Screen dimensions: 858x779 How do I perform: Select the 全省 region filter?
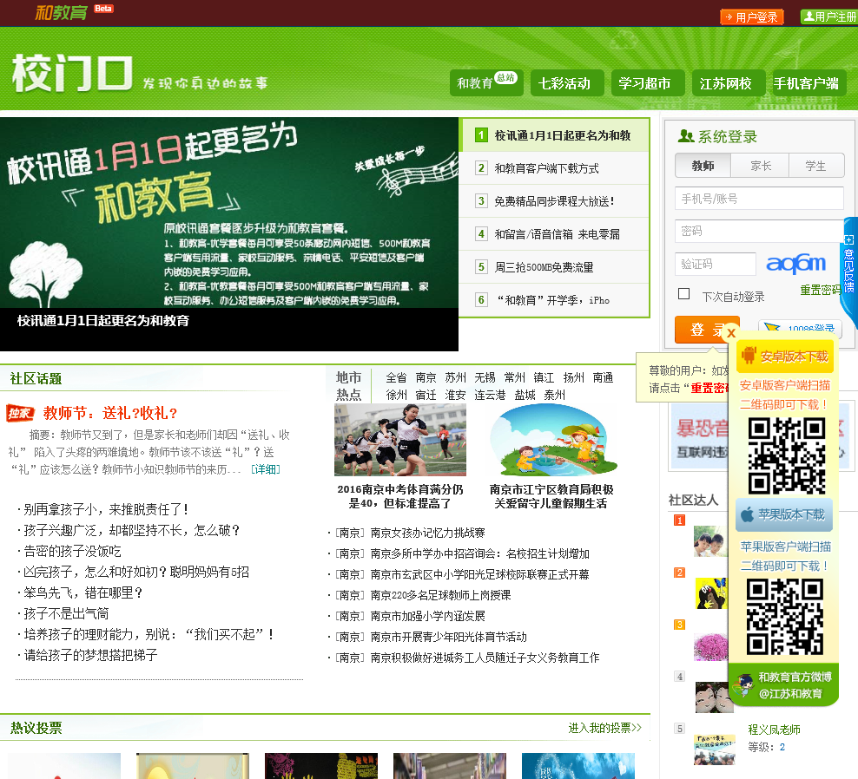coord(396,377)
